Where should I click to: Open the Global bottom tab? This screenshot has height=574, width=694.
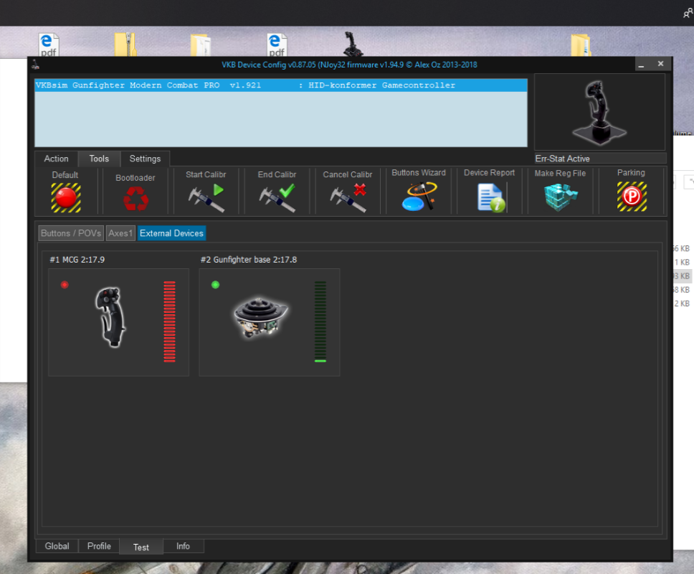(x=57, y=546)
